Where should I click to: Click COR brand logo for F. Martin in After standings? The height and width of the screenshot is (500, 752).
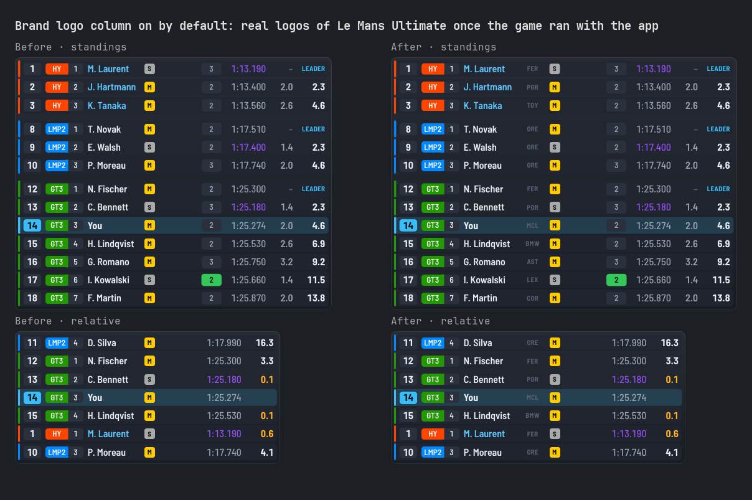coord(532,298)
